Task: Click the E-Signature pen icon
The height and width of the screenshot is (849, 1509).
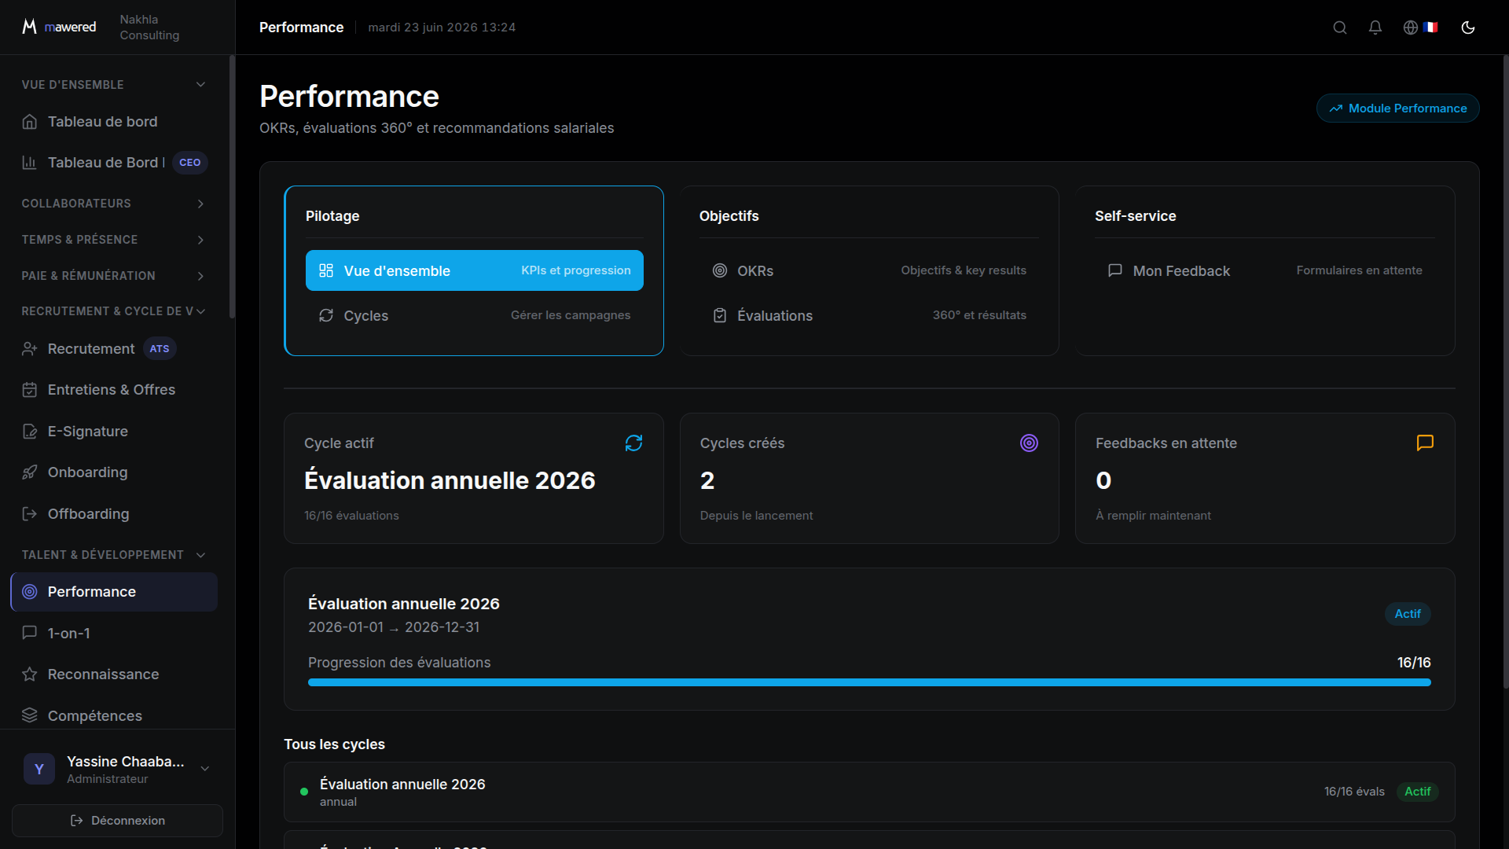Action: pos(30,432)
